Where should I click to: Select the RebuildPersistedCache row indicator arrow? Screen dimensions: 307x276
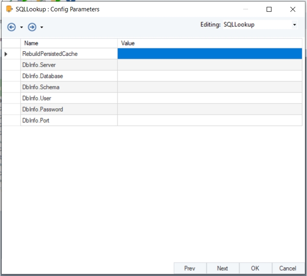pyautogui.click(x=6, y=54)
